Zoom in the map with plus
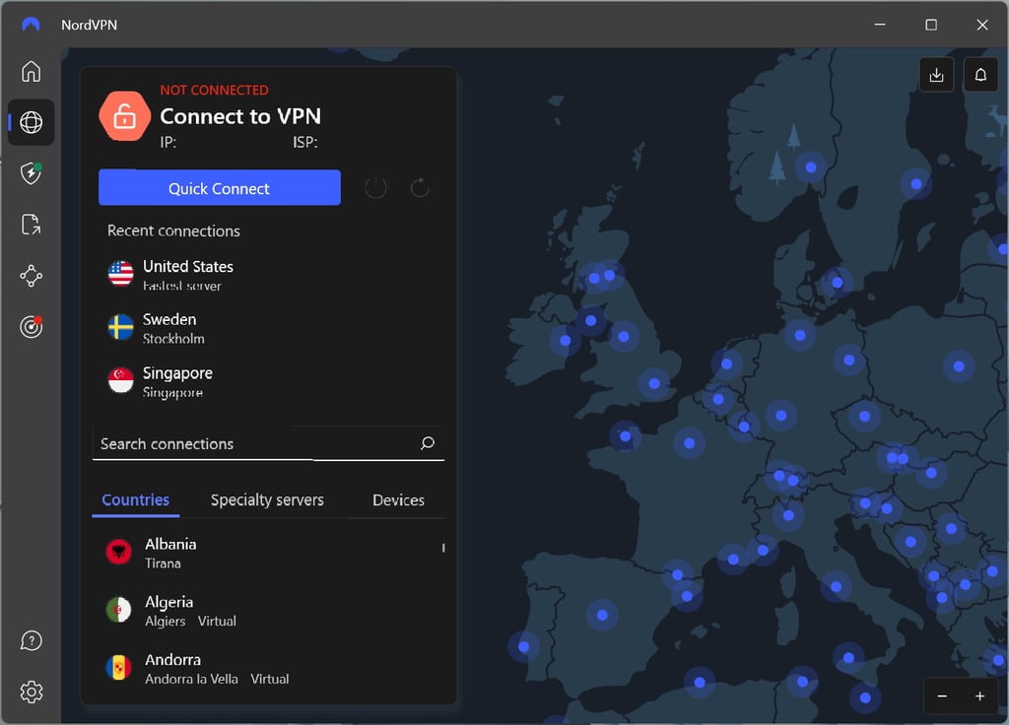 point(979,696)
